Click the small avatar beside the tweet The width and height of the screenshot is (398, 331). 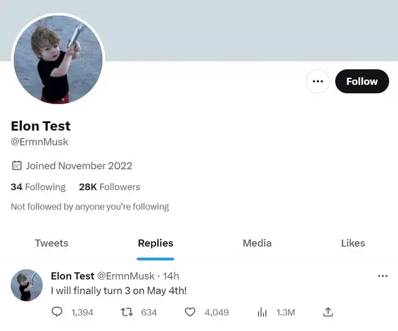point(26,285)
